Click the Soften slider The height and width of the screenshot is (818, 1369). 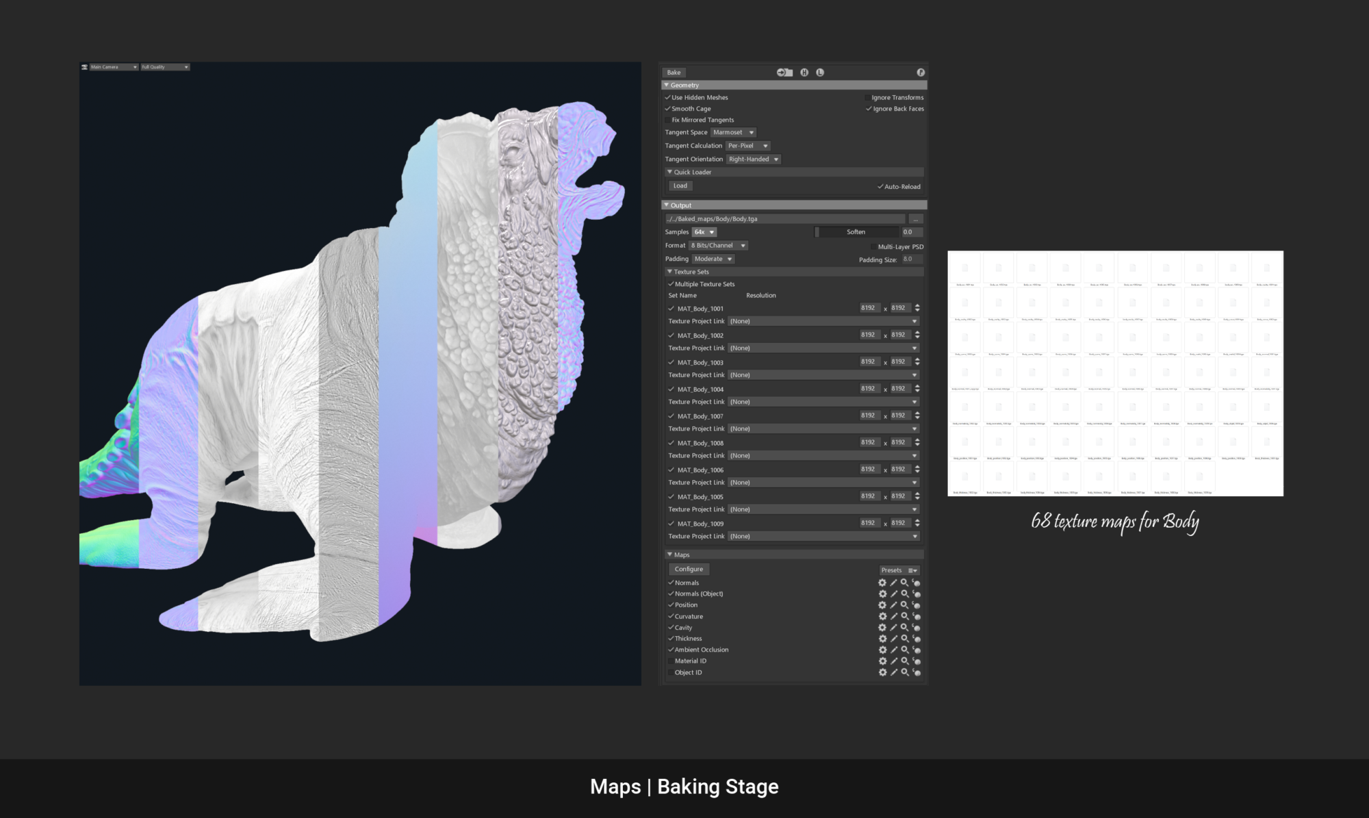click(856, 232)
